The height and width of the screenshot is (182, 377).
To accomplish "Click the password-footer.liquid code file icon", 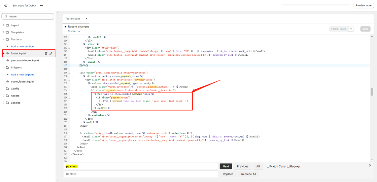I will point(7,60).
